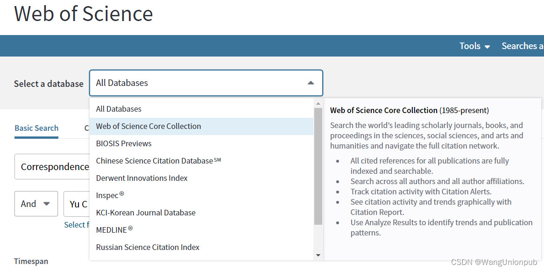The image size is (544, 271).
Task: Select Derwent Innovations Index
Action: (x=201, y=178)
